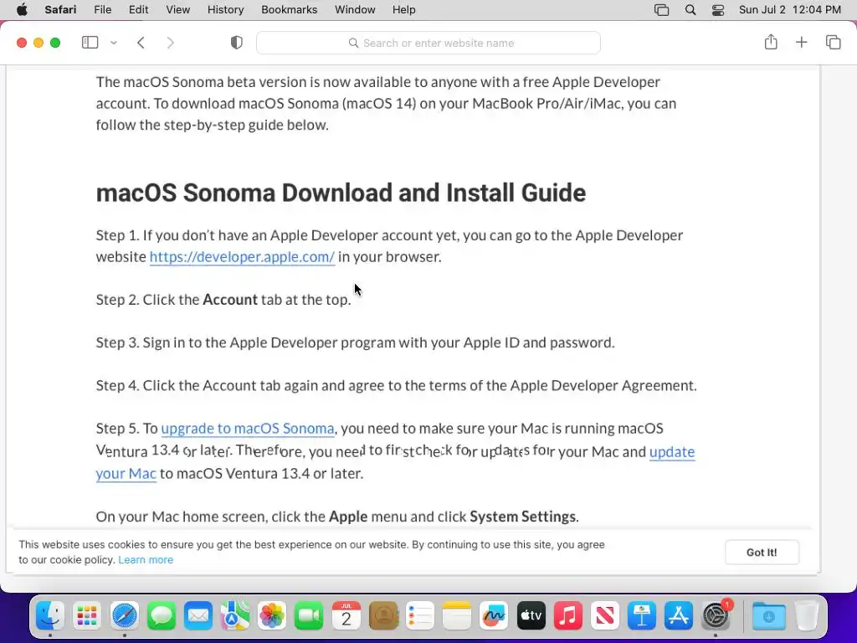
Task: Open System Settings from the Dock
Action: tap(716, 617)
